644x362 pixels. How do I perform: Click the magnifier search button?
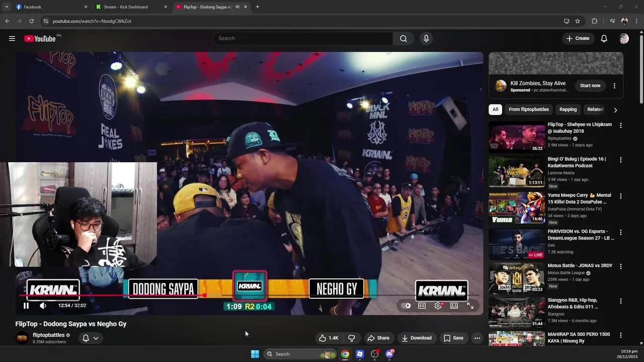pyautogui.click(x=404, y=39)
